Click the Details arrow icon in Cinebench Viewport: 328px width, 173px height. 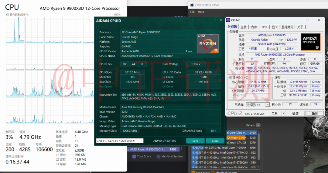258,125
